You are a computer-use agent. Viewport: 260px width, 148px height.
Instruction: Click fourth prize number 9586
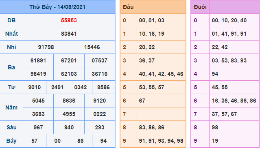pyautogui.click(x=103, y=87)
